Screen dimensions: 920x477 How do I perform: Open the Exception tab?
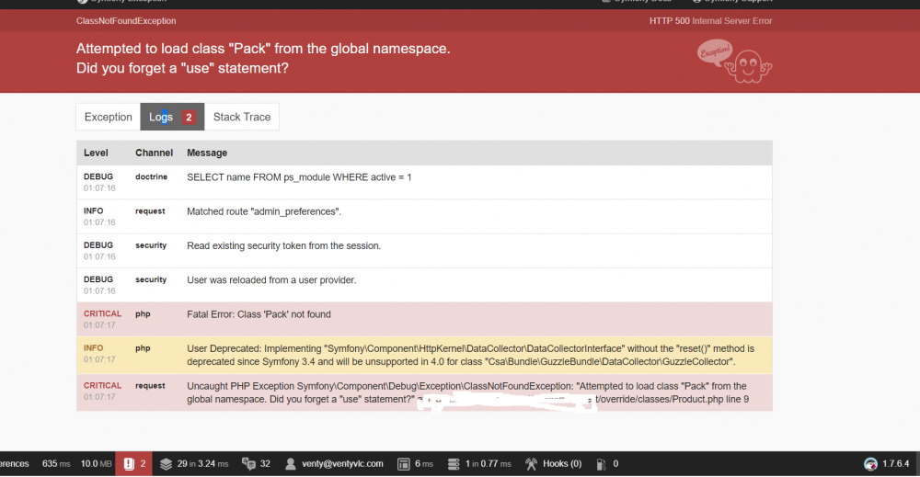tap(108, 117)
